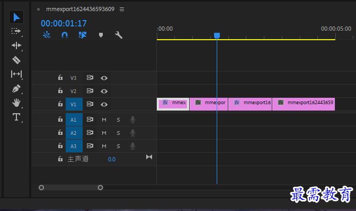Toggle lock on track A1
356x211 pixels.
[60, 119]
